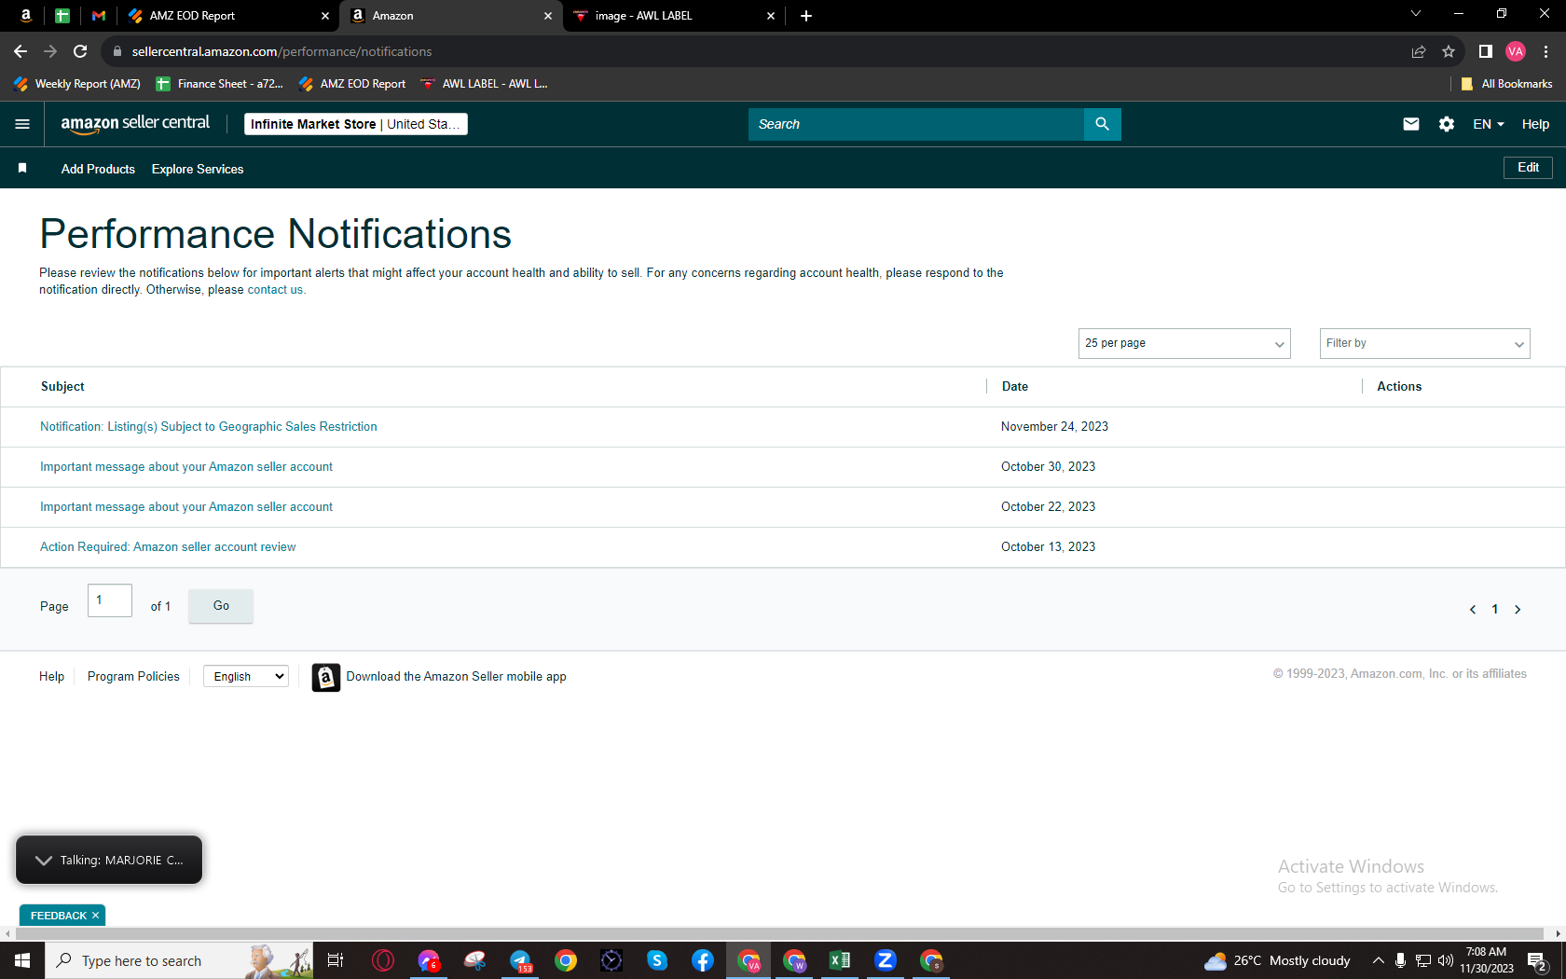Open October 22 important message notification
The height and width of the screenshot is (979, 1566).
click(186, 507)
